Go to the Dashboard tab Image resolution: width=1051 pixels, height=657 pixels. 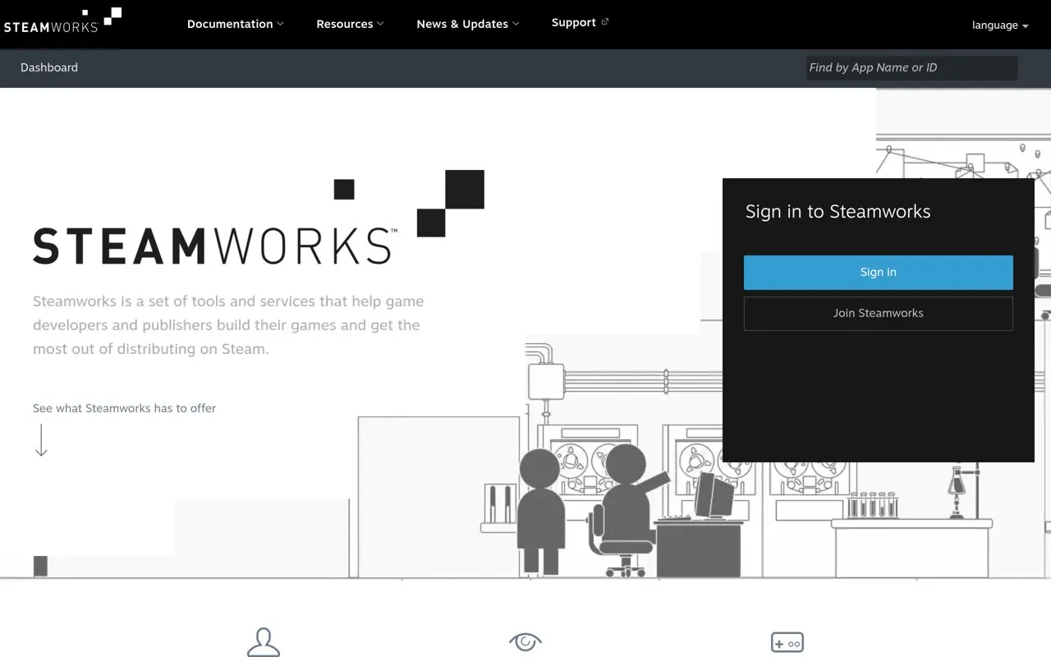[49, 67]
